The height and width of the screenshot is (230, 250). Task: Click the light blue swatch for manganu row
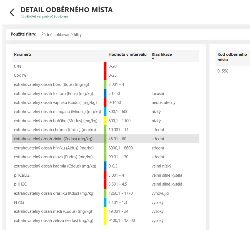105,112
